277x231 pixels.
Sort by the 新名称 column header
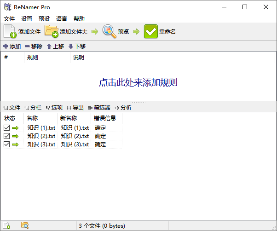click(x=74, y=118)
